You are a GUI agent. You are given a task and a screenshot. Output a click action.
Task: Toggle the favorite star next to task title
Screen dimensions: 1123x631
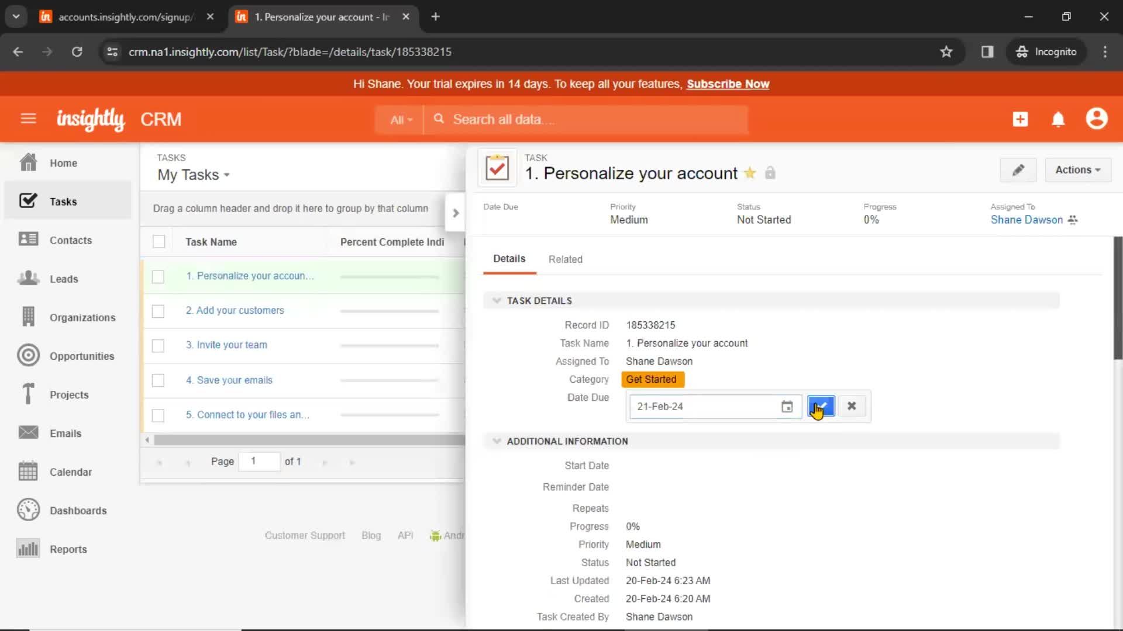pyautogui.click(x=750, y=173)
